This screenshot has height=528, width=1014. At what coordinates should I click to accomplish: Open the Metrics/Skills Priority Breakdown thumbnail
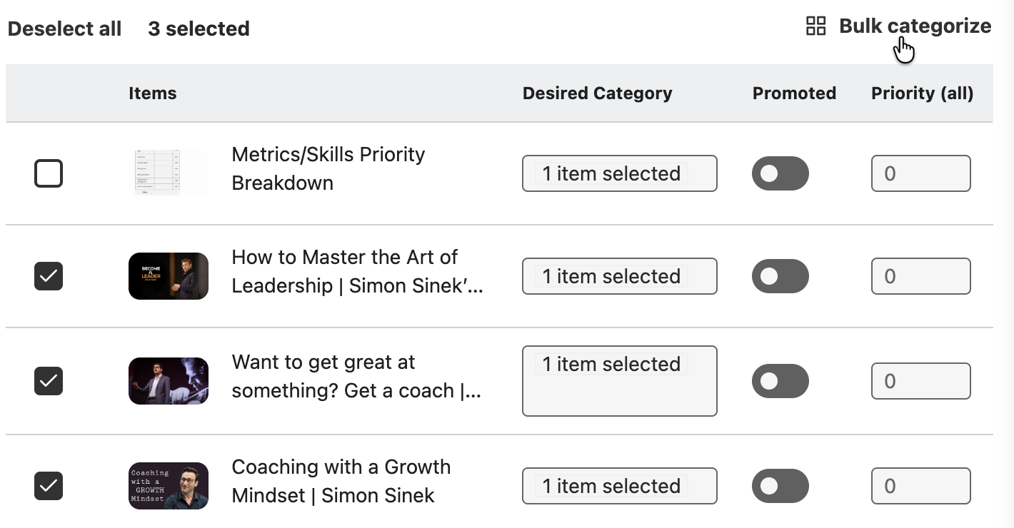click(168, 173)
